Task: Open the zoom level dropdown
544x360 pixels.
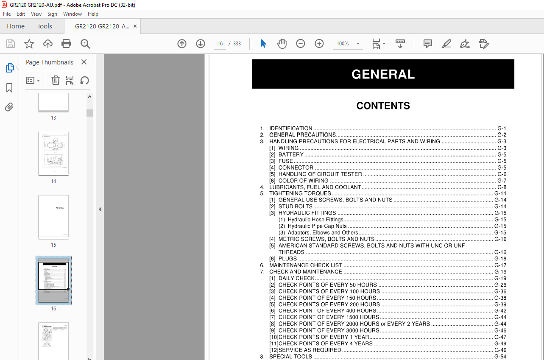Action: click(358, 44)
